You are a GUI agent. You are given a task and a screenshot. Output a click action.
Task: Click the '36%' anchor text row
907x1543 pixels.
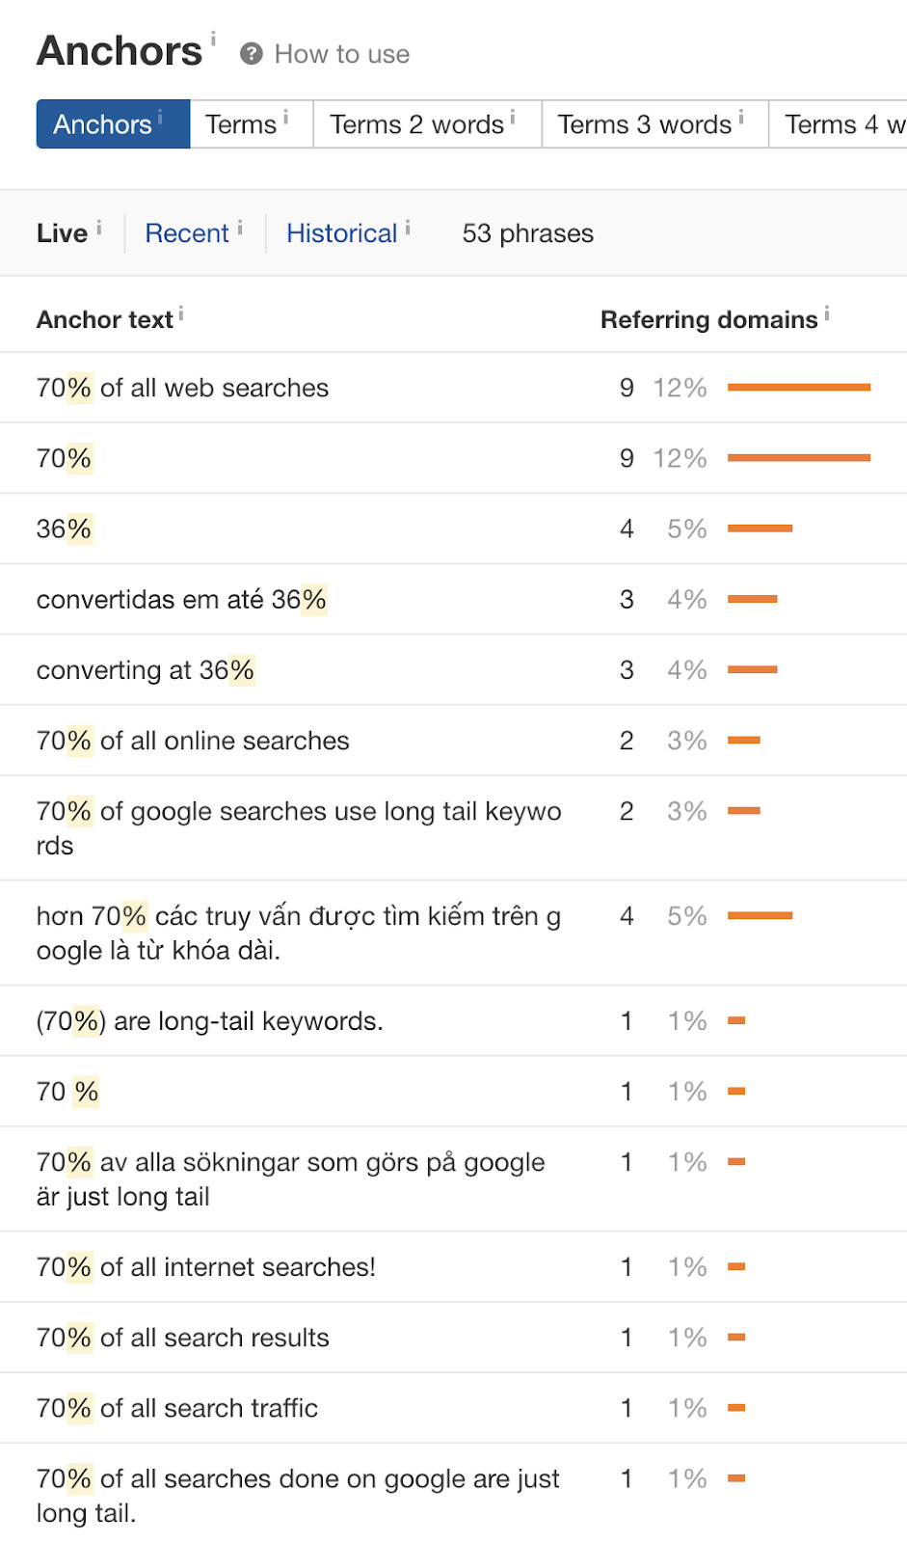(64, 528)
